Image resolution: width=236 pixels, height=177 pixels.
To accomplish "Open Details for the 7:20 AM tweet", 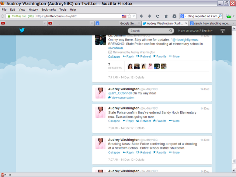I will coord(140,128).
